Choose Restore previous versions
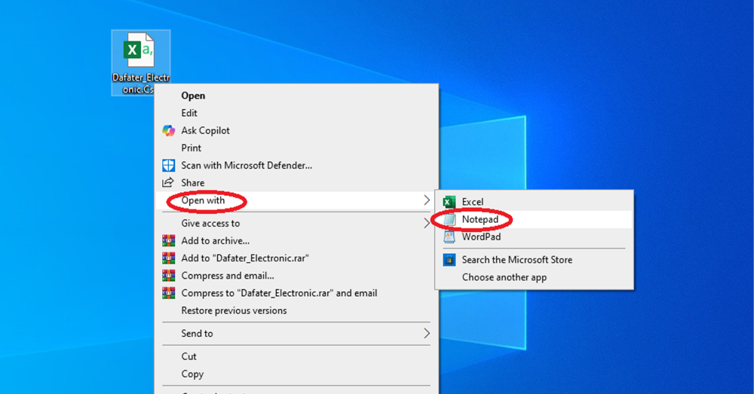Screen dimensions: 754x394 [297, 310]
